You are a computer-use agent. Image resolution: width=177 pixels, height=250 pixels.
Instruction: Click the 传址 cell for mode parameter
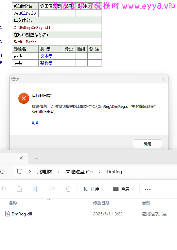(x=69, y=63)
